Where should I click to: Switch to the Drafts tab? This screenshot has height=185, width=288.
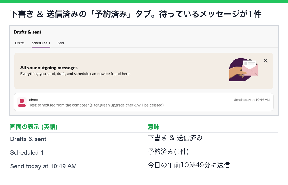pos(20,43)
